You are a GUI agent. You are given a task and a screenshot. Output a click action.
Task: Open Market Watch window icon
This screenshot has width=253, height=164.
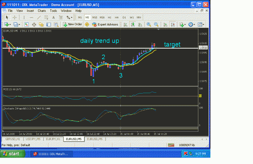[26, 25]
